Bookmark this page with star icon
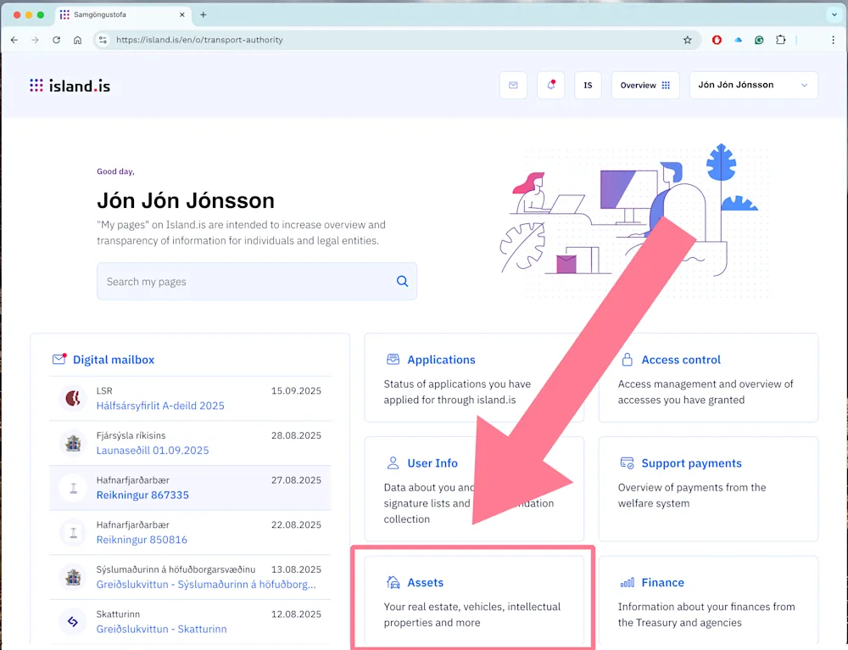Screen dimensions: 848x650 coord(688,40)
